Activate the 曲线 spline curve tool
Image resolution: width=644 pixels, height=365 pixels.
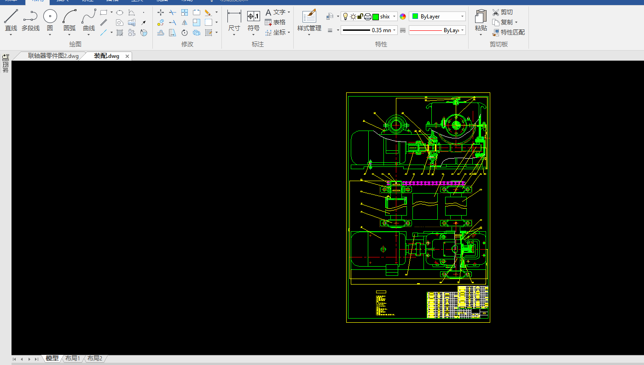[89, 17]
